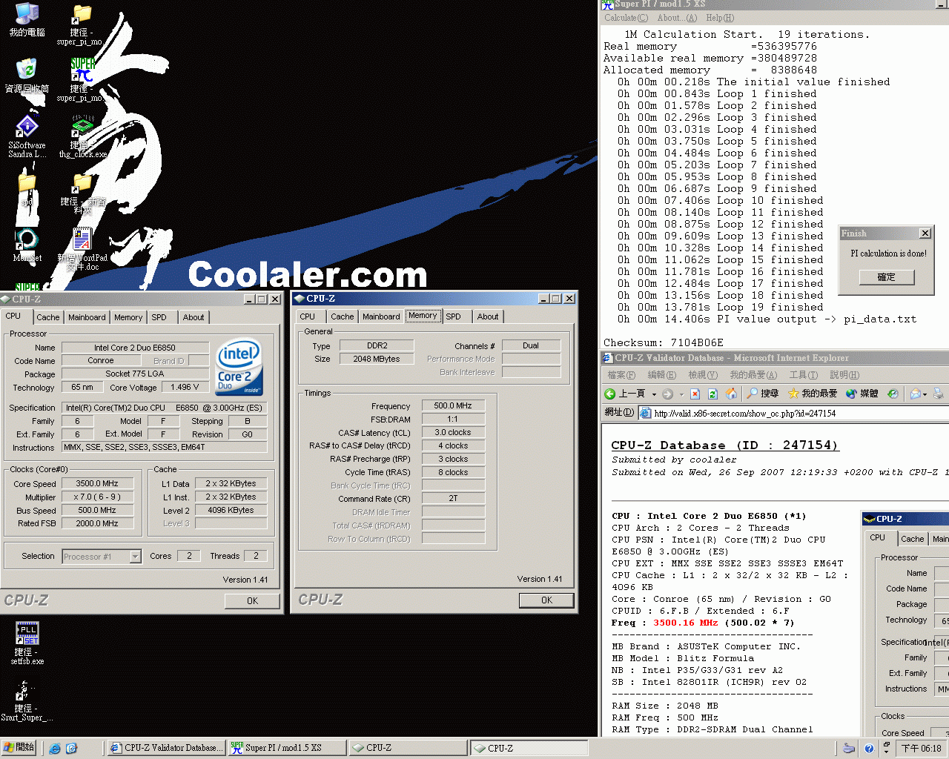Open the IE History icon
This screenshot has height=759, width=949.
pyautogui.click(x=893, y=394)
